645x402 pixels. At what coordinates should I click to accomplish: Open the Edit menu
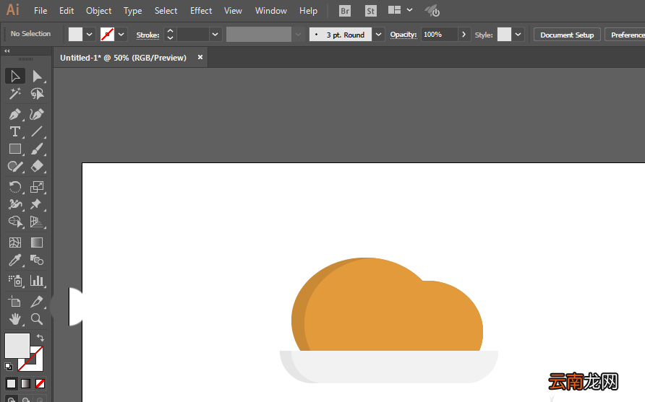(x=67, y=11)
